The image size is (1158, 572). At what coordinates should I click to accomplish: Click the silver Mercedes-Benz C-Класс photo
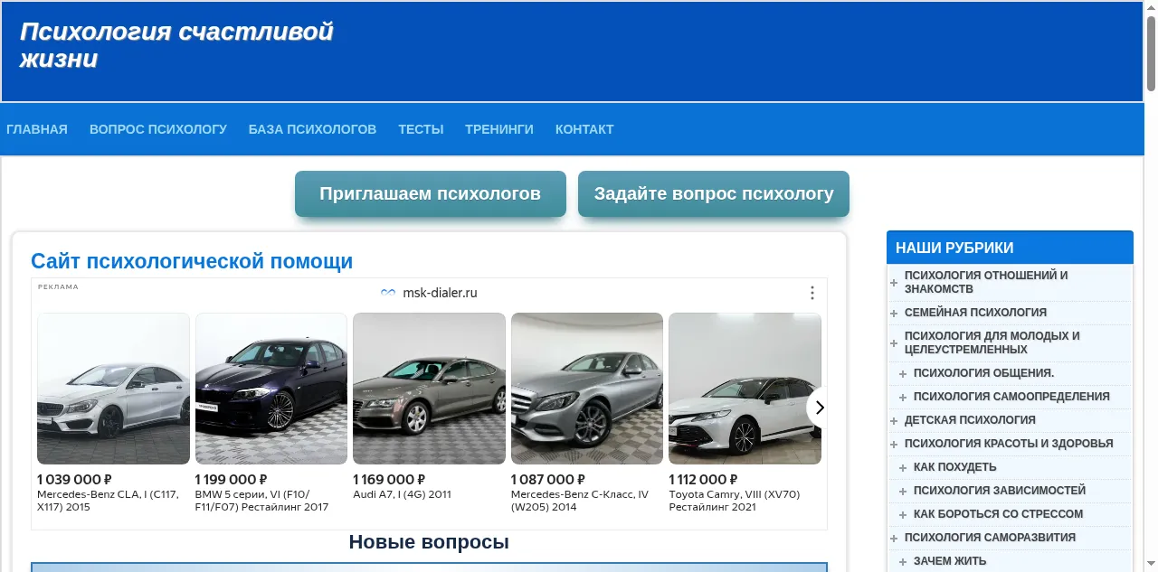[x=587, y=389]
